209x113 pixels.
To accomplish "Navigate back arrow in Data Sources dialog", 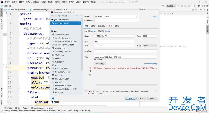I will coord(77,16).
